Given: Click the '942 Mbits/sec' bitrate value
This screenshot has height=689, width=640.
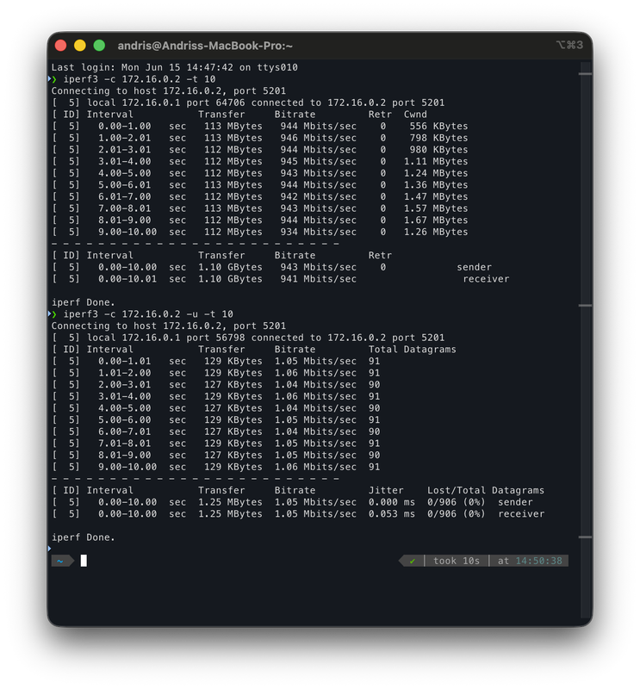Looking at the screenshot, I should tap(318, 197).
